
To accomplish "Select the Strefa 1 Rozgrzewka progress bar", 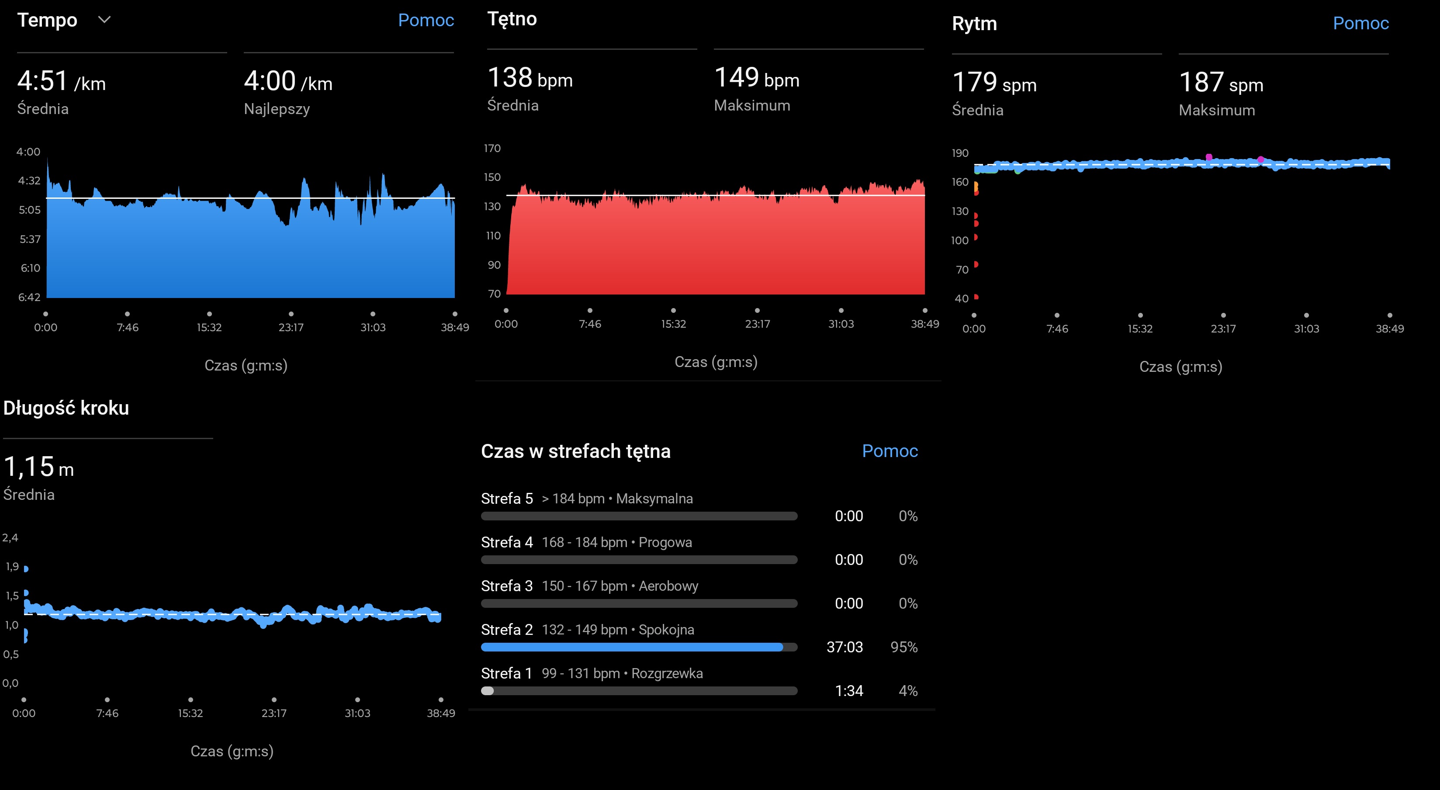I will click(638, 691).
